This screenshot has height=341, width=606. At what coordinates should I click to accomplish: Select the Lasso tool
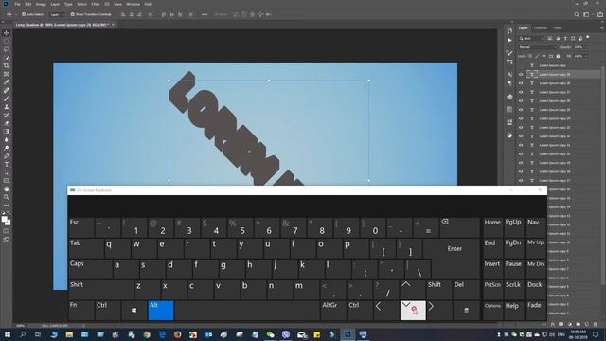point(7,49)
